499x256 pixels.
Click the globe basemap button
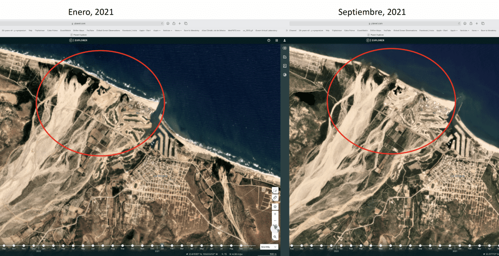click(x=275, y=228)
